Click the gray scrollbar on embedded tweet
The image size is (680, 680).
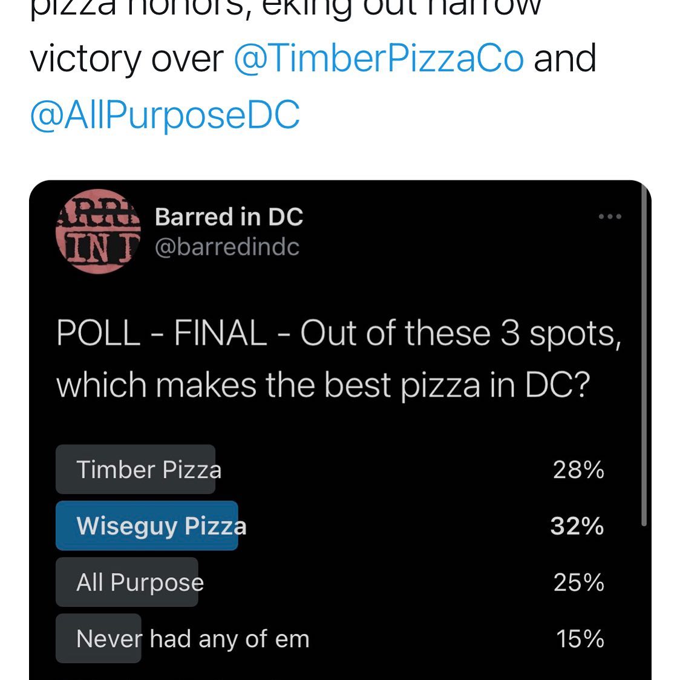tap(644, 356)
